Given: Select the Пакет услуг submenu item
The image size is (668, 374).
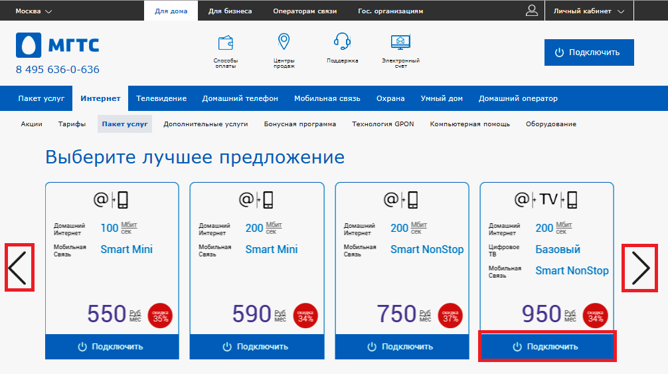Looking at the screenshot, I should [125, 124].
